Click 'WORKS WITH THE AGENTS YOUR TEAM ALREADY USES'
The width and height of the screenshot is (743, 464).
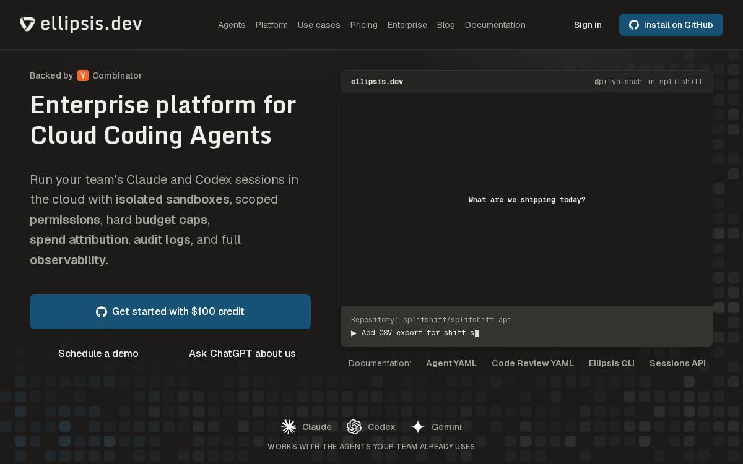371,447
